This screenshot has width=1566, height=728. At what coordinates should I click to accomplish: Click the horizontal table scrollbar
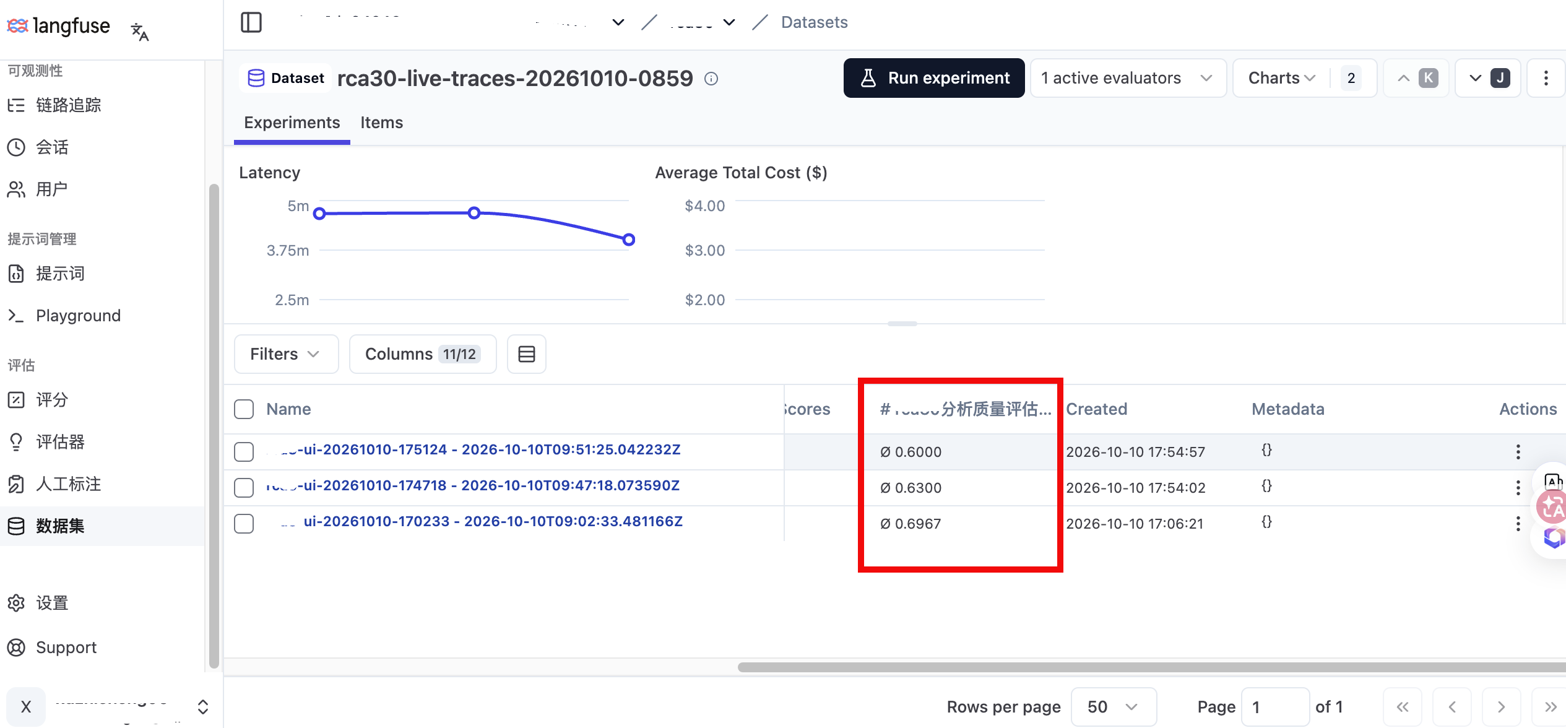[x=1151, y=667]
